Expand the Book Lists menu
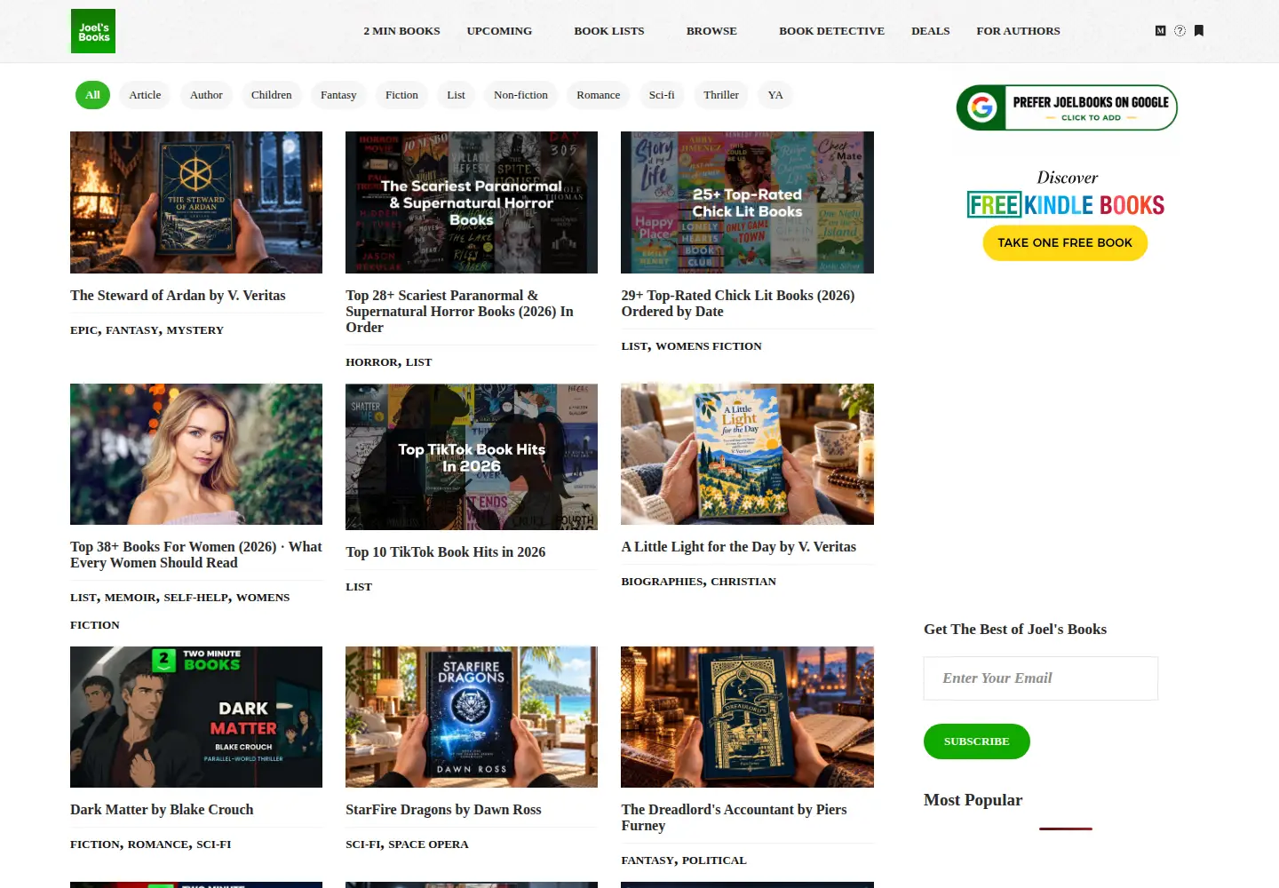This screenshot has width=1279, height=888. [609, 31]
